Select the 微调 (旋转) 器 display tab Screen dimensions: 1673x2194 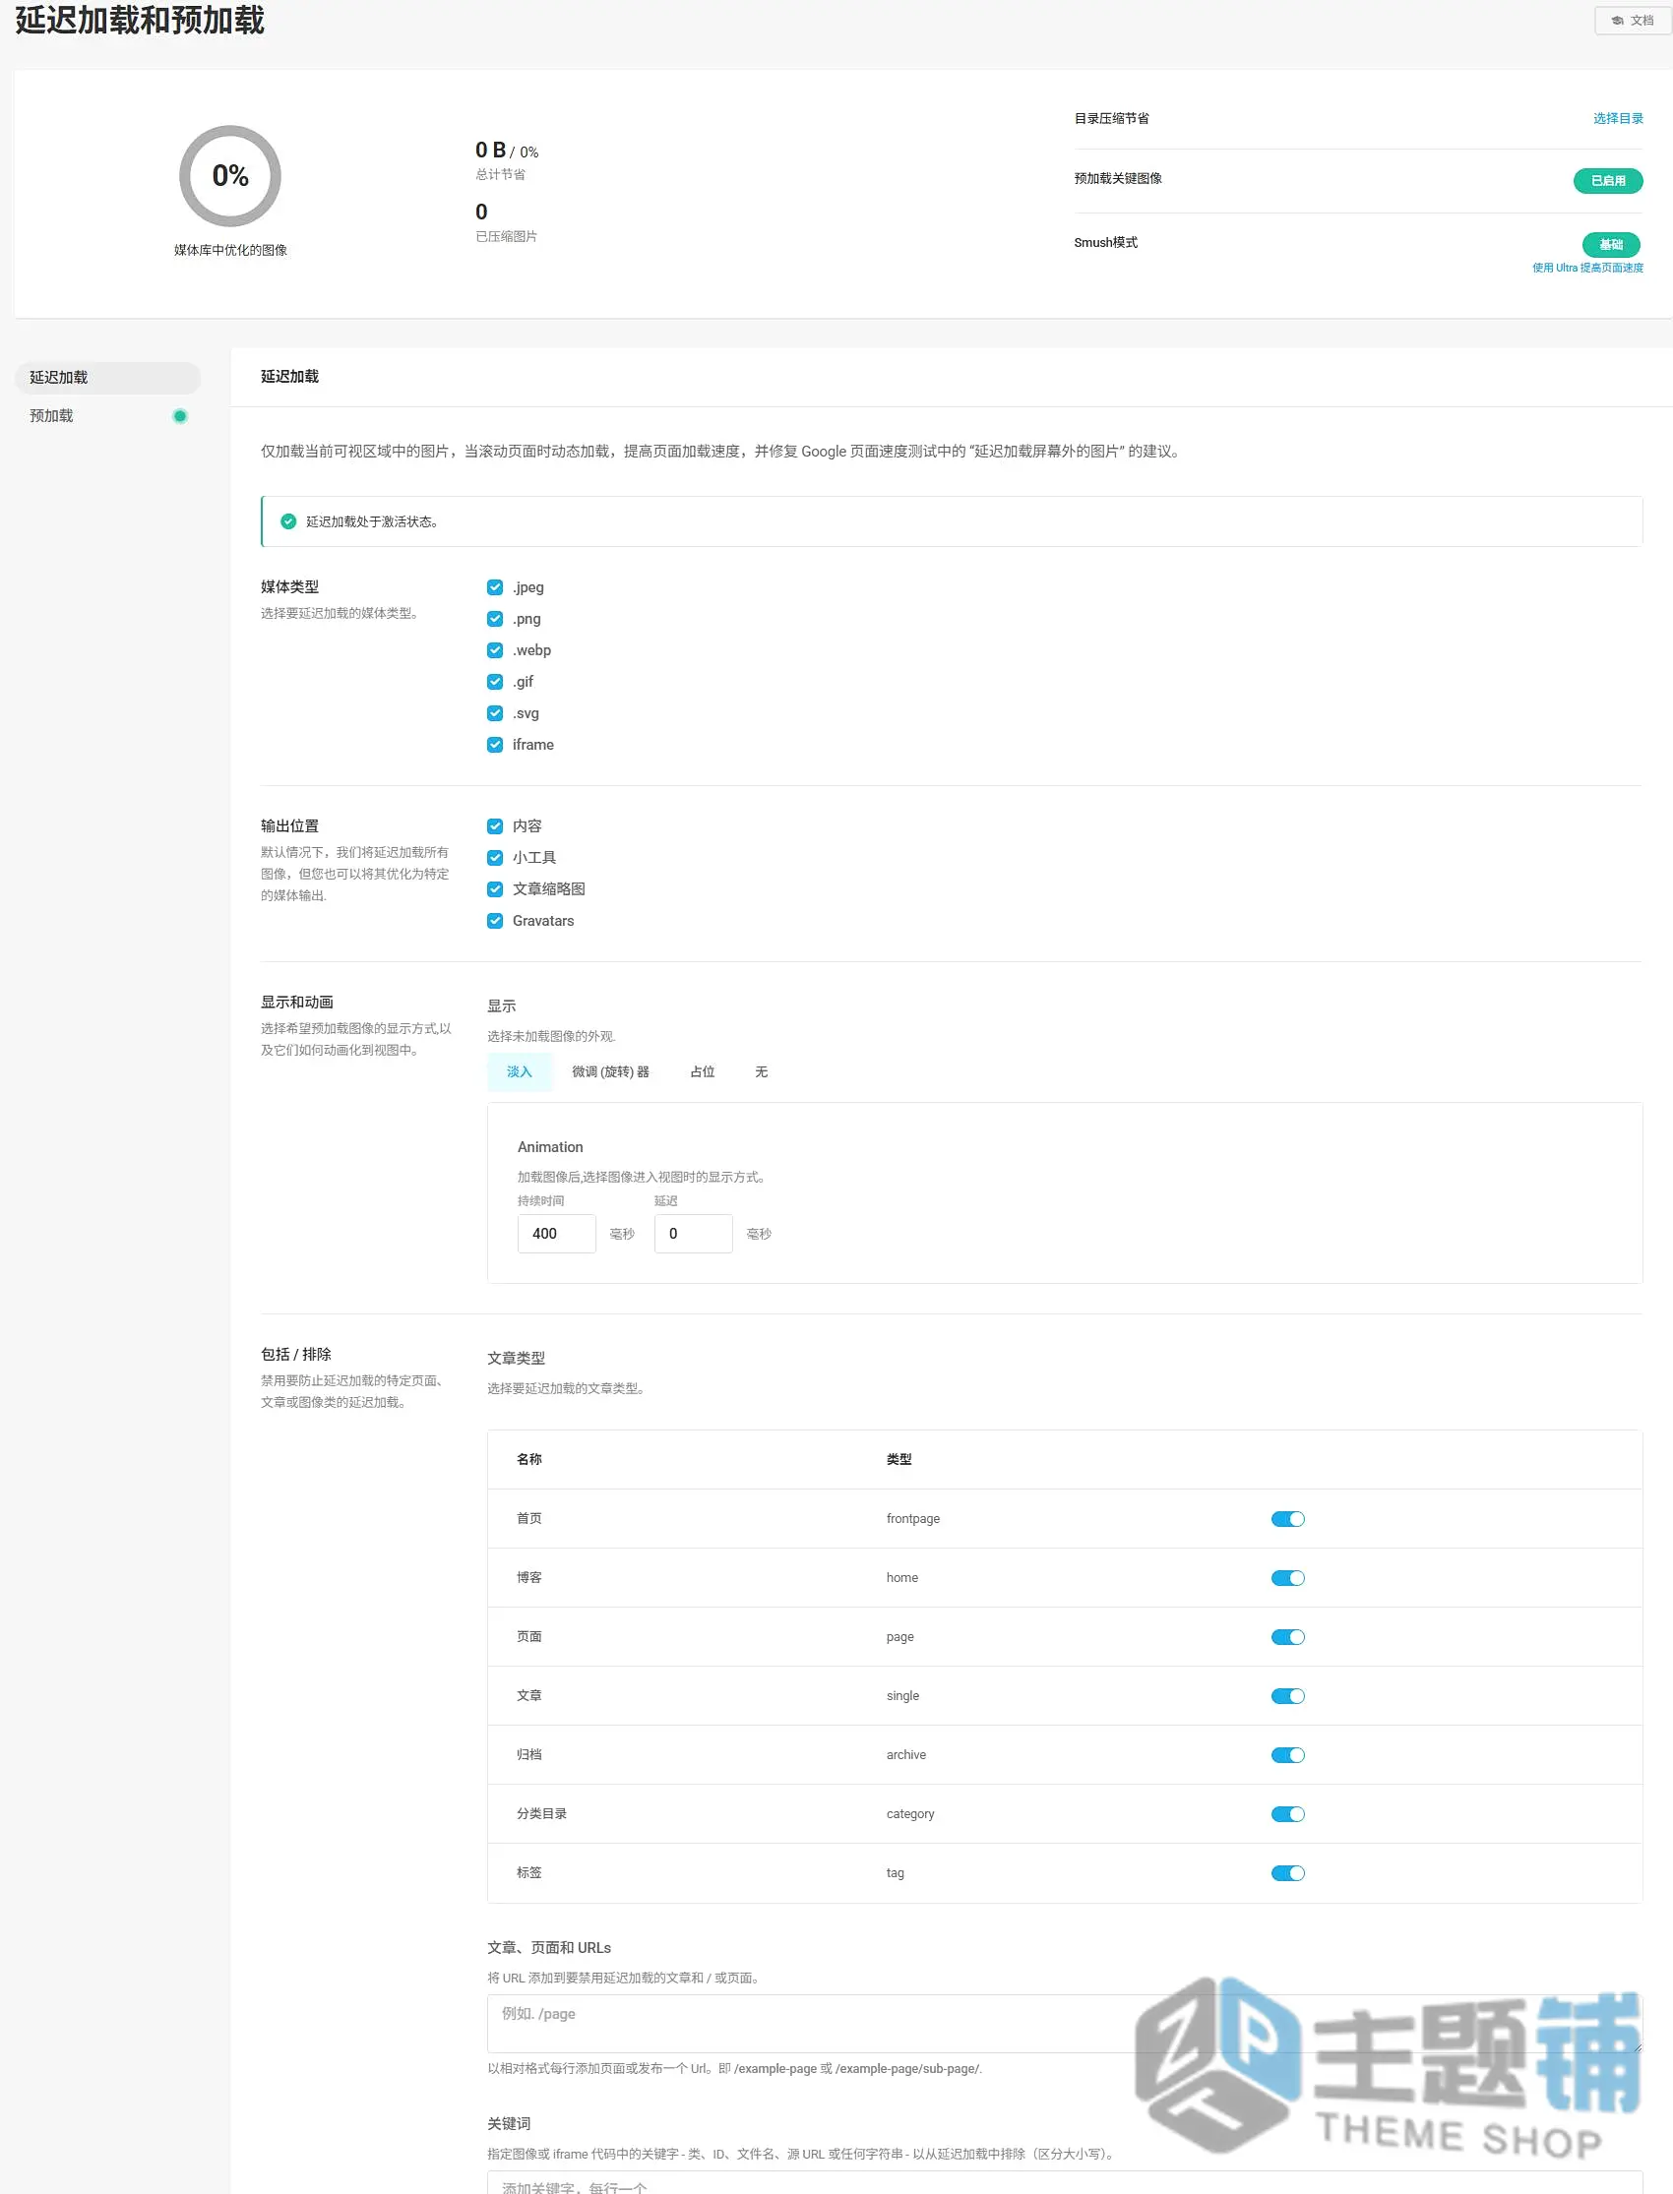[x=610, y=1072]
